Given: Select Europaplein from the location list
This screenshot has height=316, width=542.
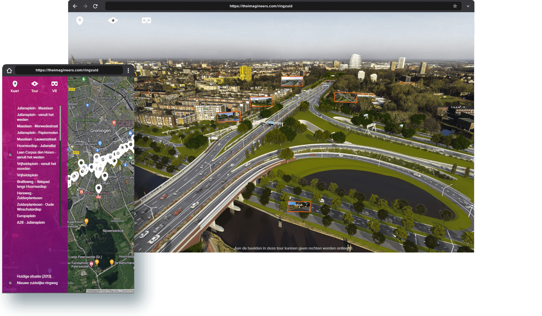Looking at the screenshot, I should click(x=26, y=216).
